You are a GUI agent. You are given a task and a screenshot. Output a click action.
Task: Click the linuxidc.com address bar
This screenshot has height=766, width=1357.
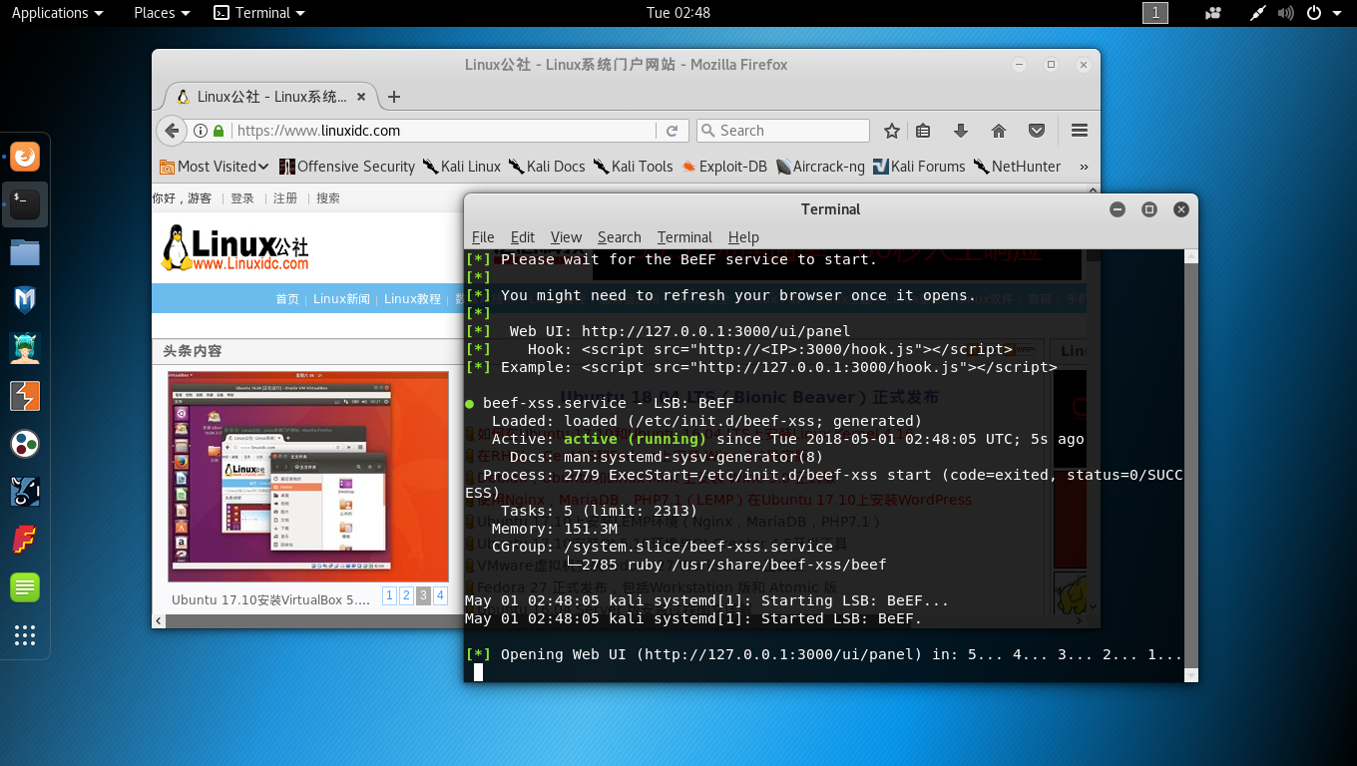(x=445, y=131)
